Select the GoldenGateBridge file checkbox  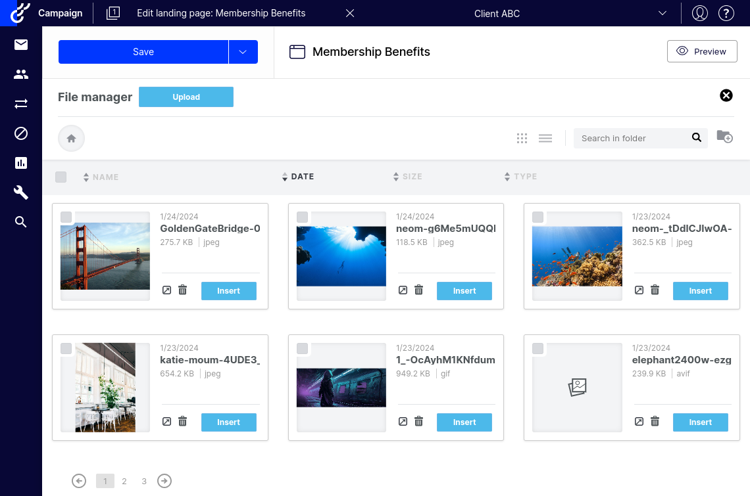tap(66, 217)
